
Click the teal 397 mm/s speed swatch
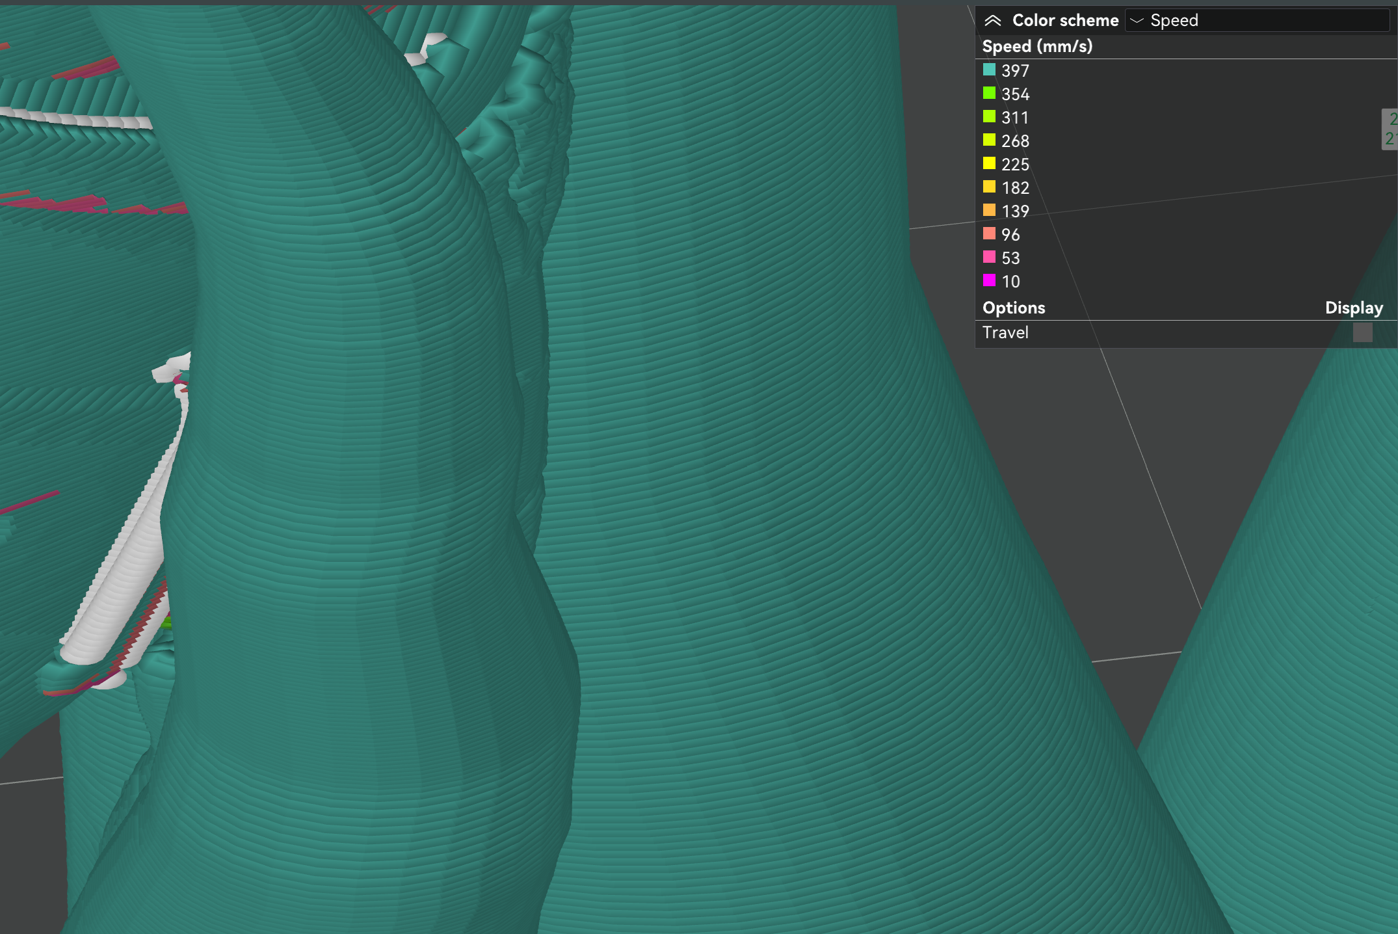click(x=989, y=68)
